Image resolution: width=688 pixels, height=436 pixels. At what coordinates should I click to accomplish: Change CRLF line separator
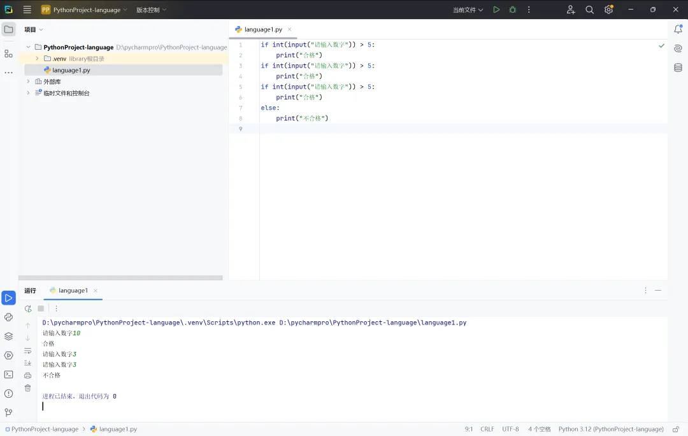click(x=487, y=429)
